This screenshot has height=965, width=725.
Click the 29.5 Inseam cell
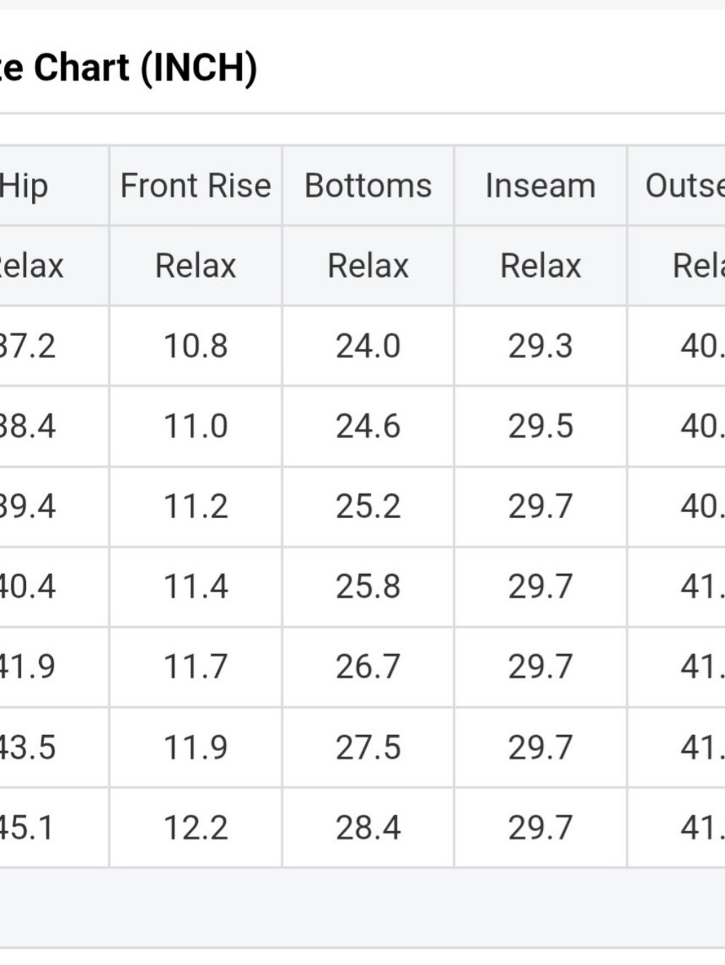(x=540, y=426)
